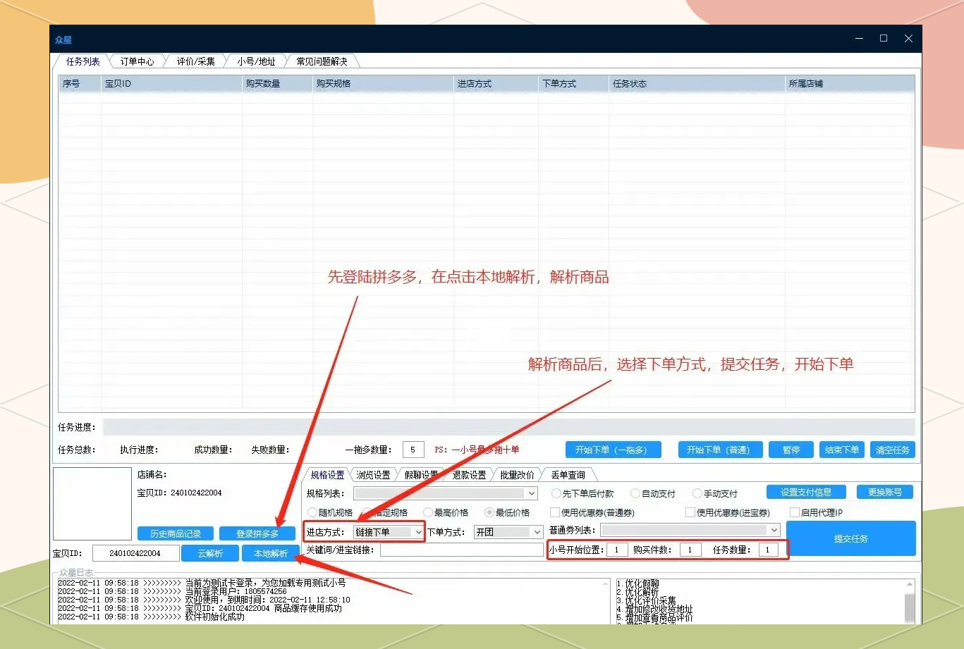964x649 pixels.
Task: Pause orders with the 暂停 button
Action: click(x=791, y=450)
